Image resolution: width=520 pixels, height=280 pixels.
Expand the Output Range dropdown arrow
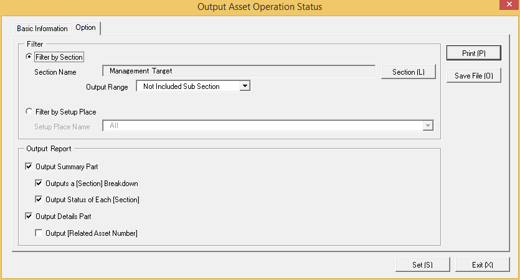click(245, 86)
